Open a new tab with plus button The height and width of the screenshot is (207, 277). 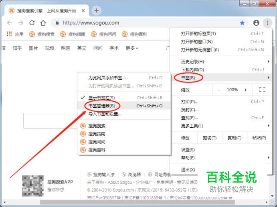pos(97,10)
